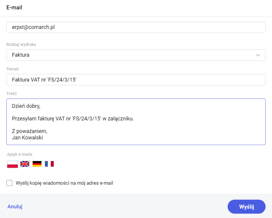Image resolution: width=272 pixels, height=218 pixels.
Task: Select Polish flag as e-mail language
Action: click(x=13, y=164)
